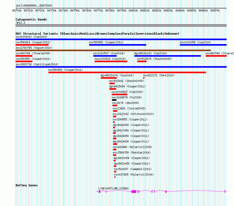
Task: Open the RefSeq Genes track title
Action: coord(27,185)
